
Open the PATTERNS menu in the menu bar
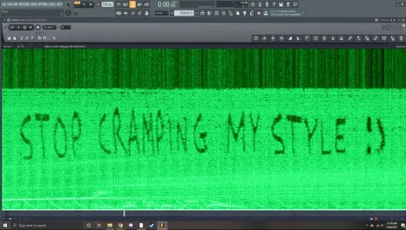(24, 5)
